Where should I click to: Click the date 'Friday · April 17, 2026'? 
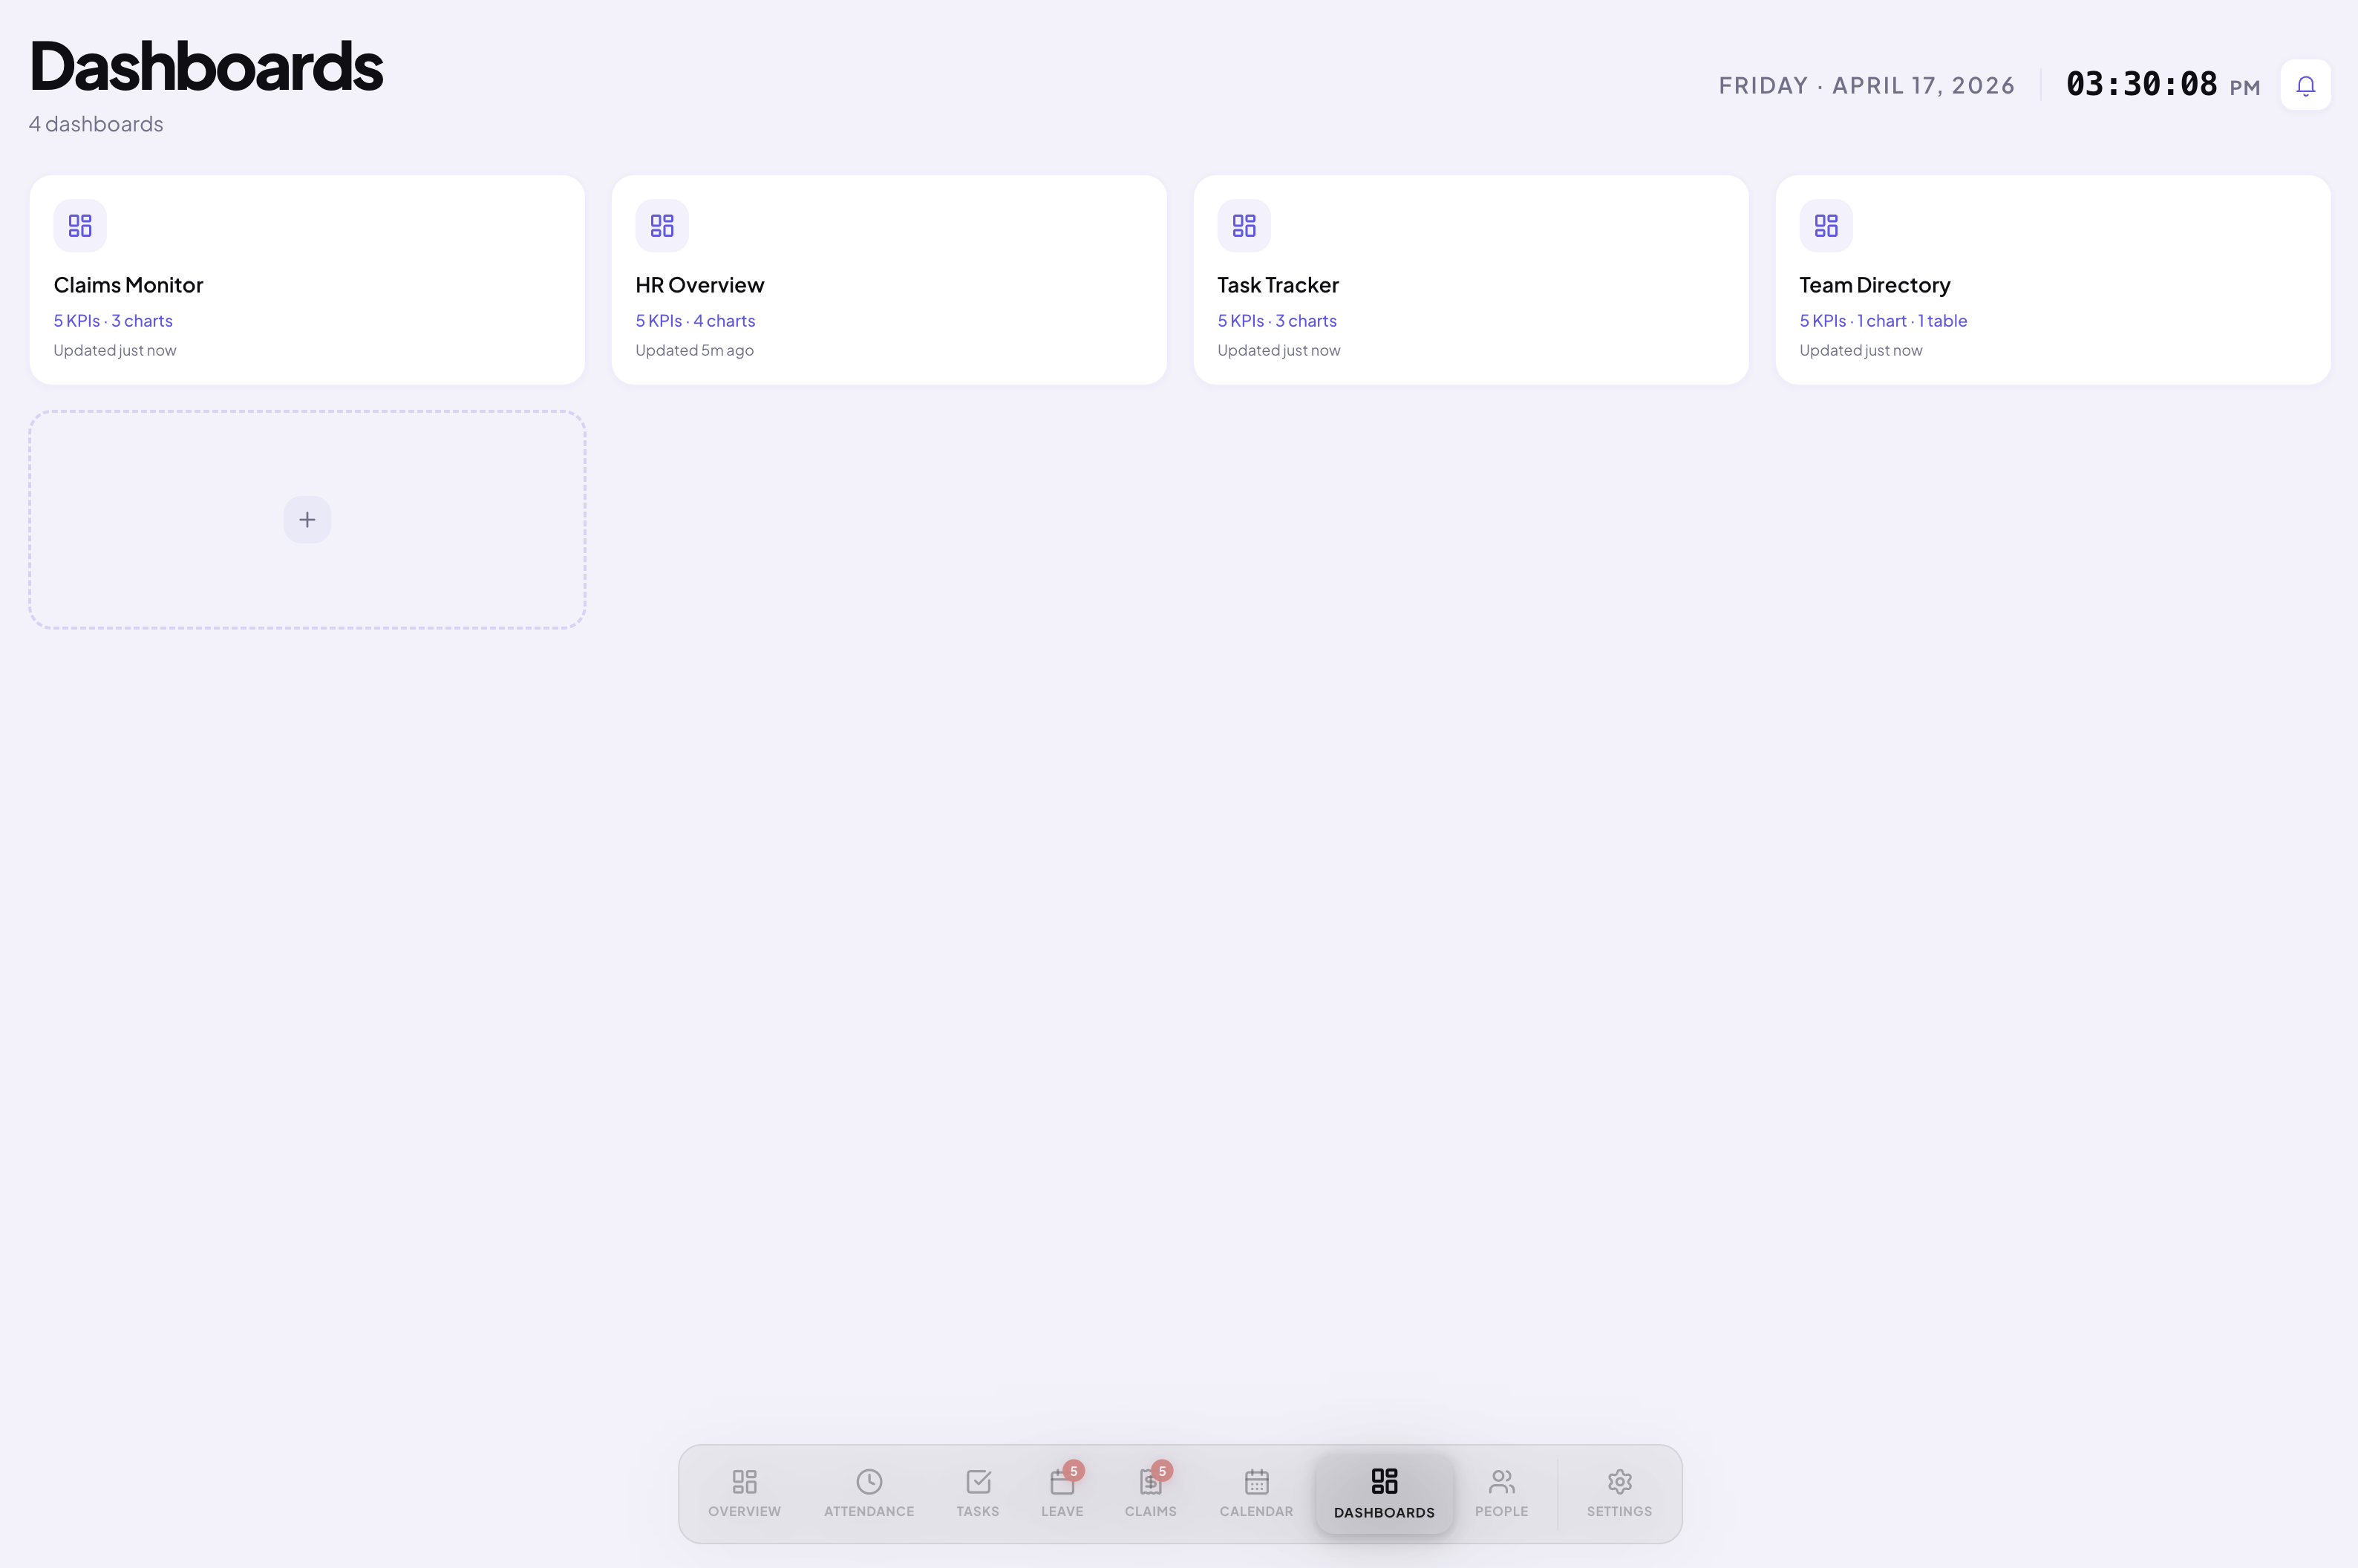(1866, 86)
